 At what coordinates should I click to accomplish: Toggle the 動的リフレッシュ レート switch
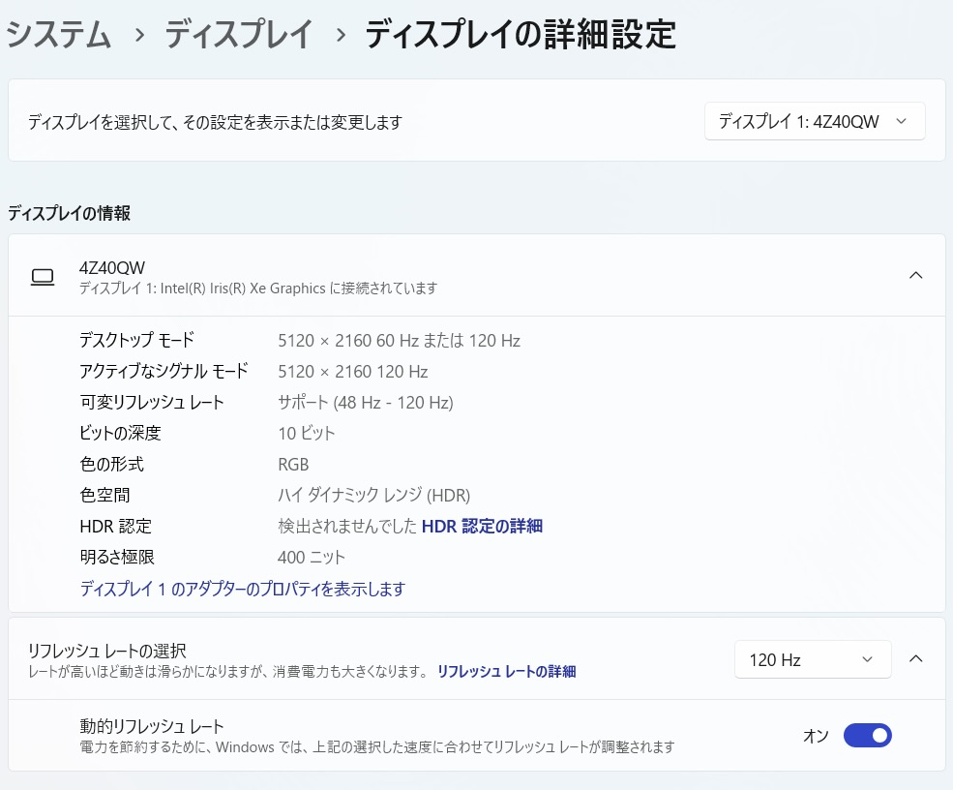coord(867,736)
